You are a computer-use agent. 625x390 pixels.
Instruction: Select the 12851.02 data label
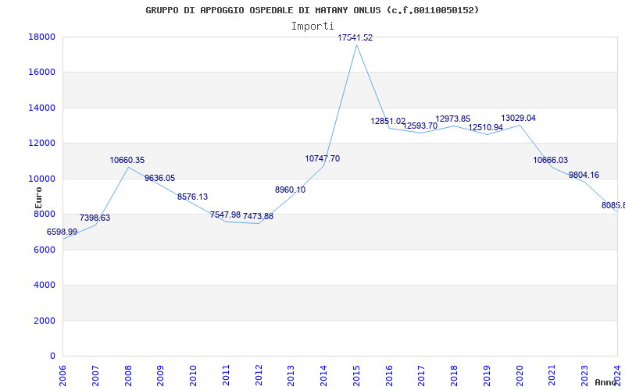click(x=387, y=122)
